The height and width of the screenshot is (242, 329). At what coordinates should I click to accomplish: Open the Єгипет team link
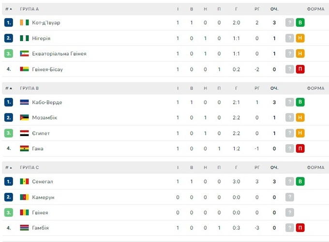(41, 133)
